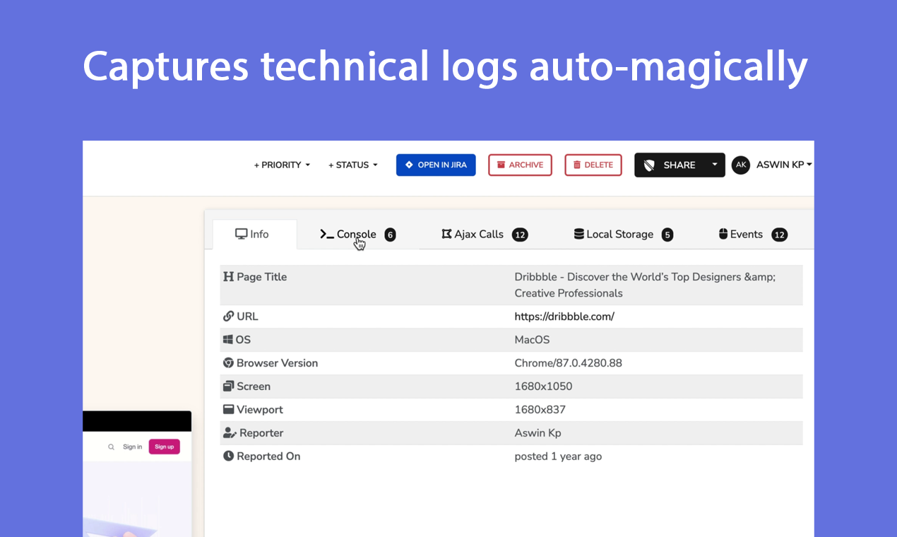Click the Page Title heading icon
Viewport: 897px width, 537px height.
click(228, 277)
